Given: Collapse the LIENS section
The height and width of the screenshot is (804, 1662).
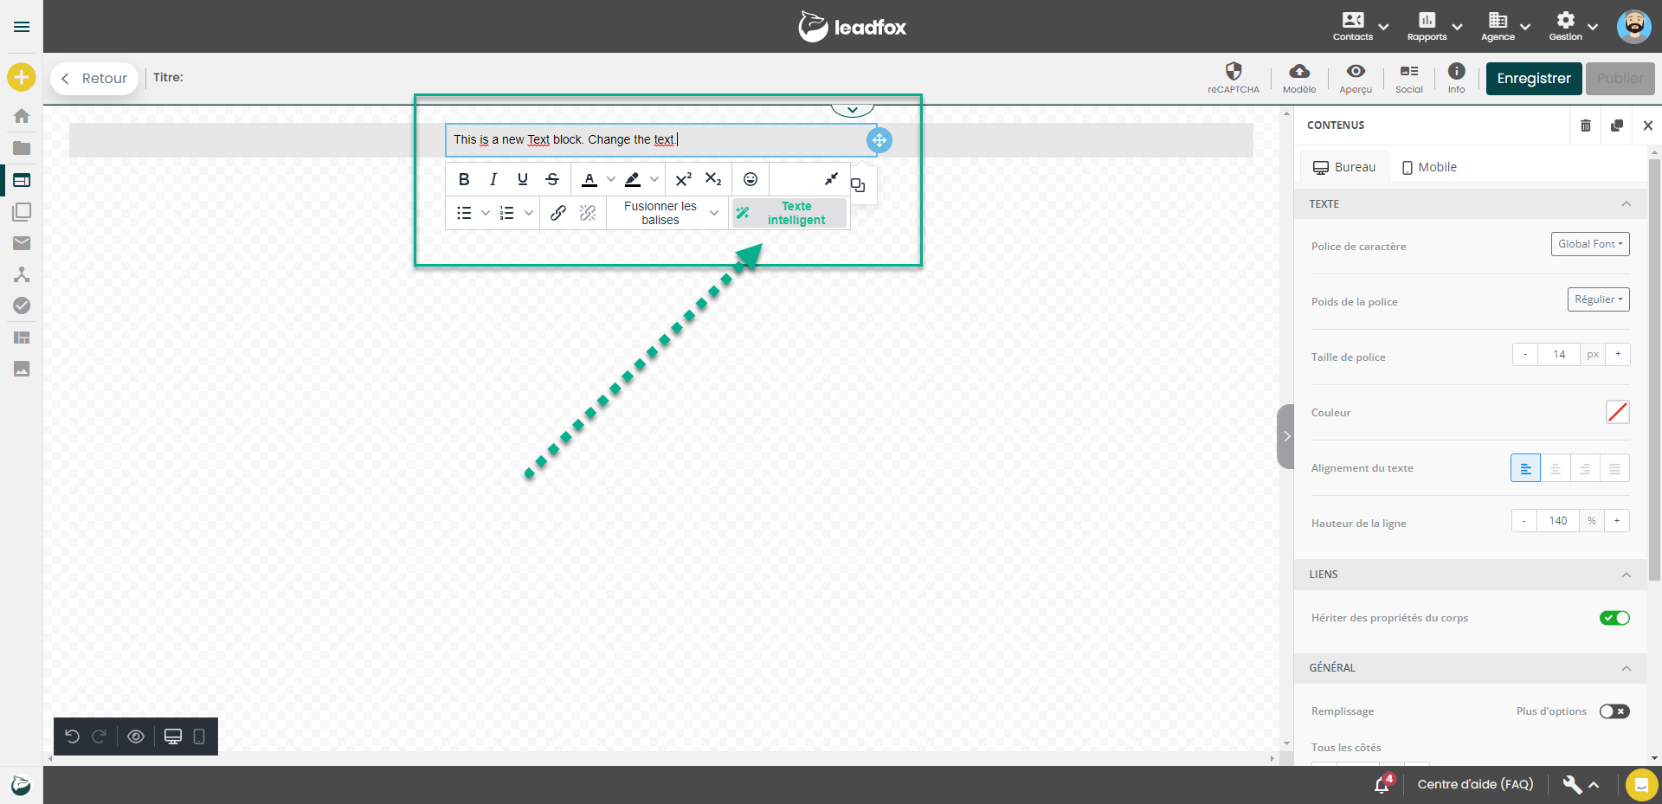Looking at the screenshot, I should pyautogui.click(x=1626, y=575).
